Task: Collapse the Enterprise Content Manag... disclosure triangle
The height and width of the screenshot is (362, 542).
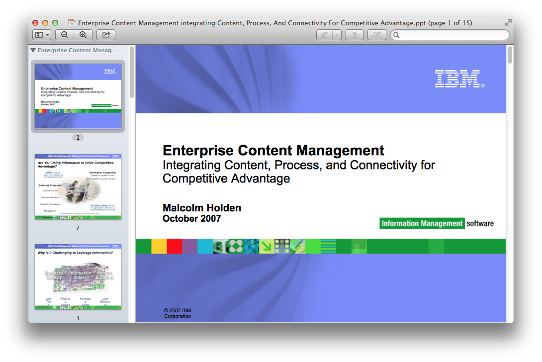Action: (33, 50)
